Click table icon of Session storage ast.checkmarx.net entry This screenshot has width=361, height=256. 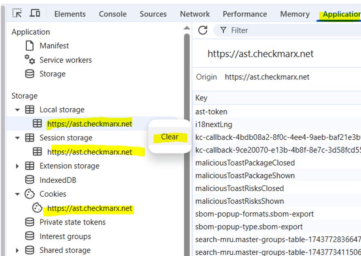[37, 152]
